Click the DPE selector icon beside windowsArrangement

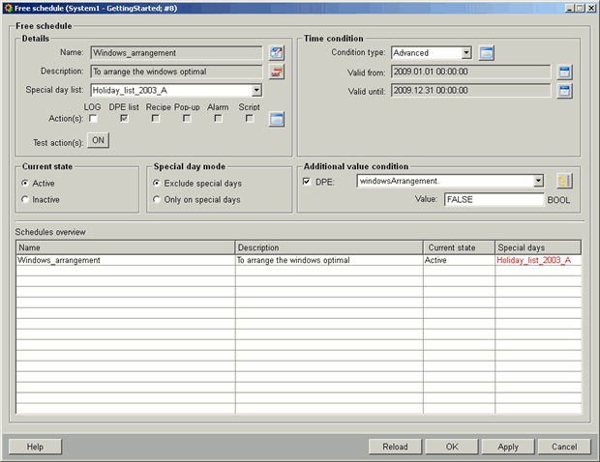565,181
